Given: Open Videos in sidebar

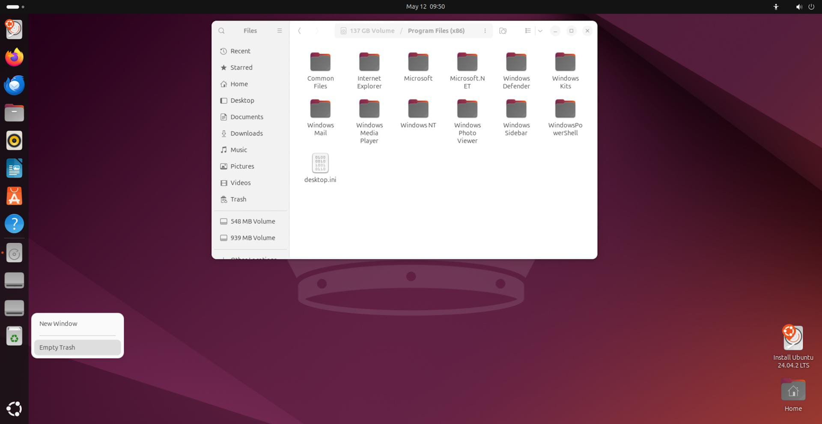Looking at the screenshot, I should tap(250, 183).
